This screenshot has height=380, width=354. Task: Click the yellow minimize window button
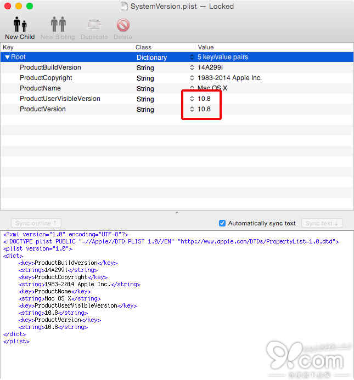click(x=19, y=6)
